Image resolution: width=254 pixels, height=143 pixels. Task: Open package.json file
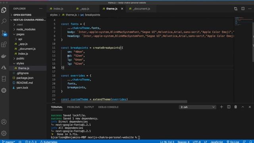point(25,78)
